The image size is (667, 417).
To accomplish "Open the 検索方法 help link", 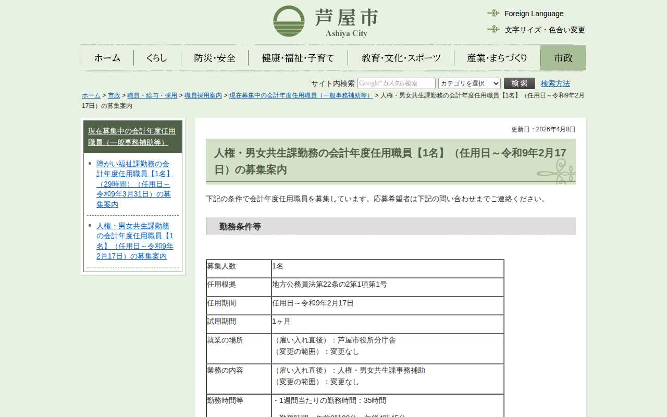I will (555, 83).
